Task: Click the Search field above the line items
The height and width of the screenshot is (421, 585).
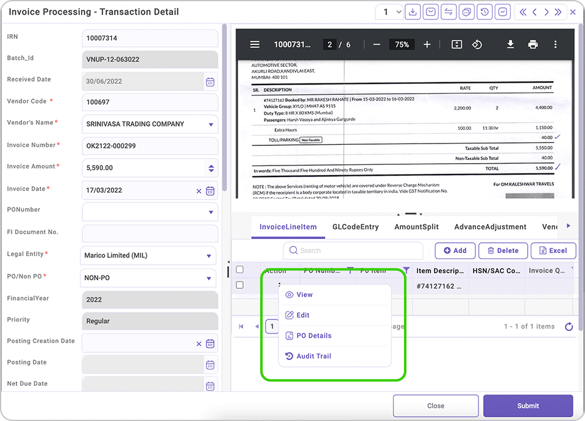Action: click(x=352, y=251)
